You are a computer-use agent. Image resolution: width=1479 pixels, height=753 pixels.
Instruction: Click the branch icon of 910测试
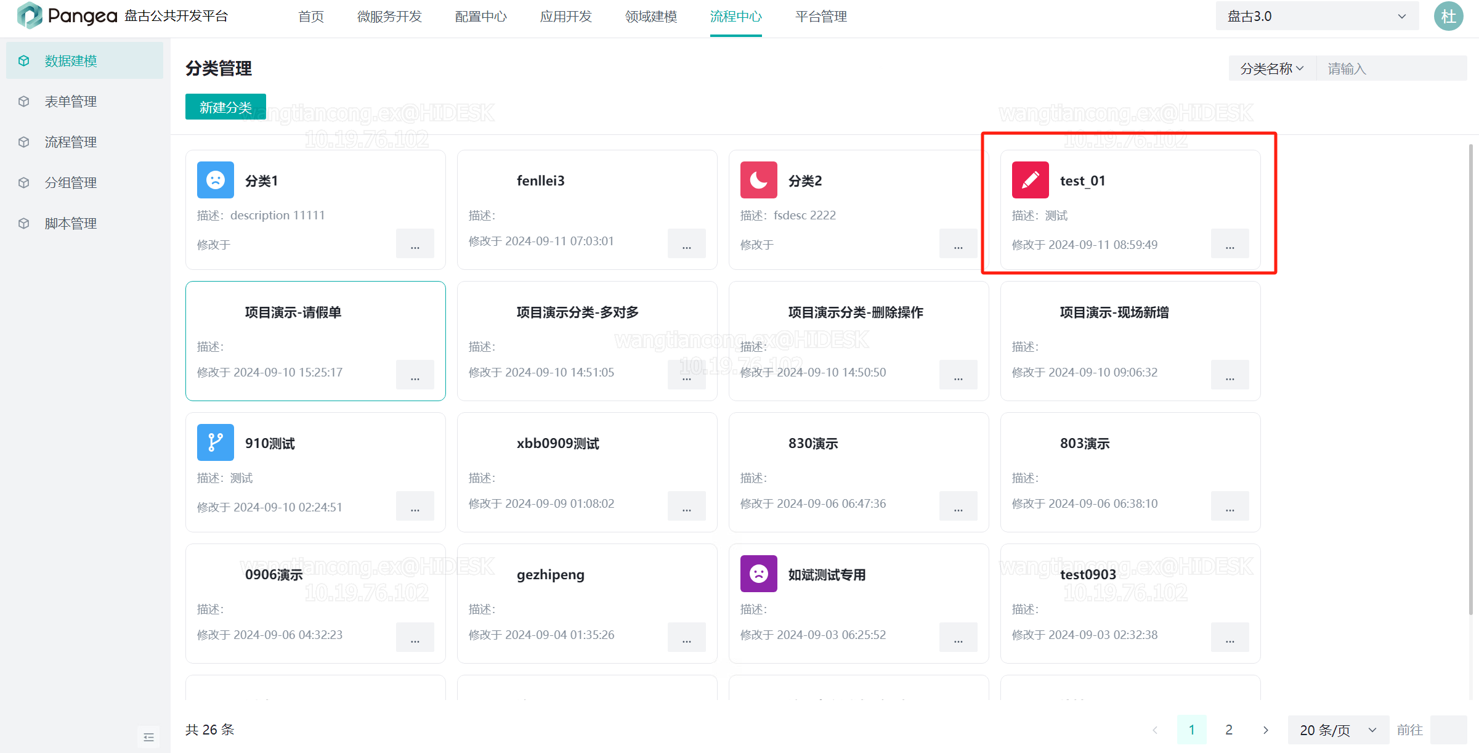point(216,442)
